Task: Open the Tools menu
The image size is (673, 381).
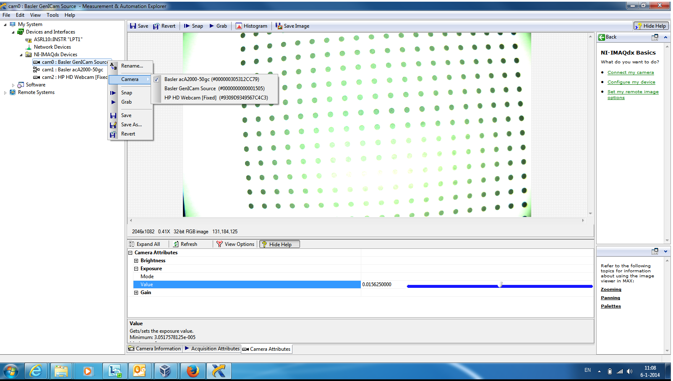Action: click(x=52, y=15)
